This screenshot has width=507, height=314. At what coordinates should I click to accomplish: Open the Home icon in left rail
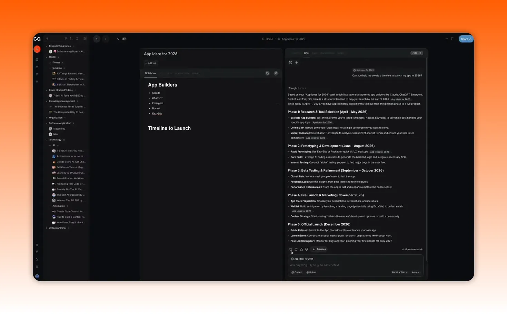[x=37, y=59]
